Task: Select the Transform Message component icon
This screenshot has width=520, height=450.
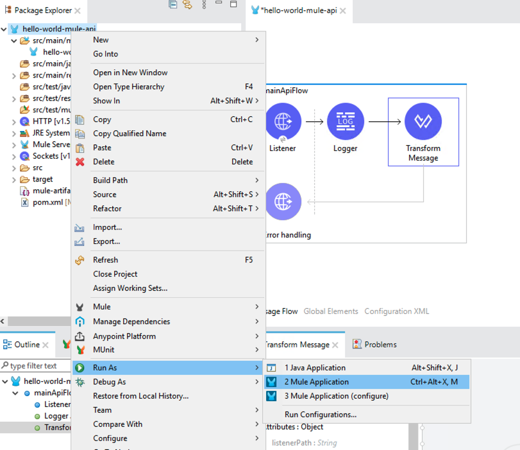Action: point(423,121)
